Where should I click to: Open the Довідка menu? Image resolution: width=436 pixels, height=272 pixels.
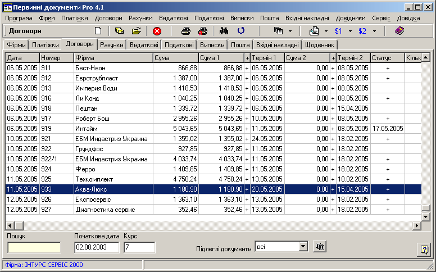pos(408,18)
